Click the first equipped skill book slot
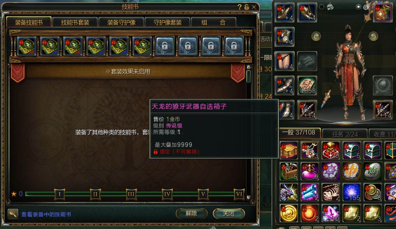396x229 pixels. pyautogui.click(x=27, y=46)
